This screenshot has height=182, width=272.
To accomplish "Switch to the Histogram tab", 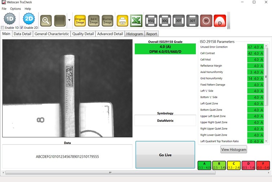I will 134,34.
